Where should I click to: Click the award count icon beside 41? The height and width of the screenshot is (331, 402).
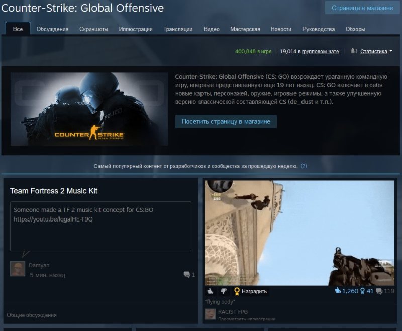[362, 291]
